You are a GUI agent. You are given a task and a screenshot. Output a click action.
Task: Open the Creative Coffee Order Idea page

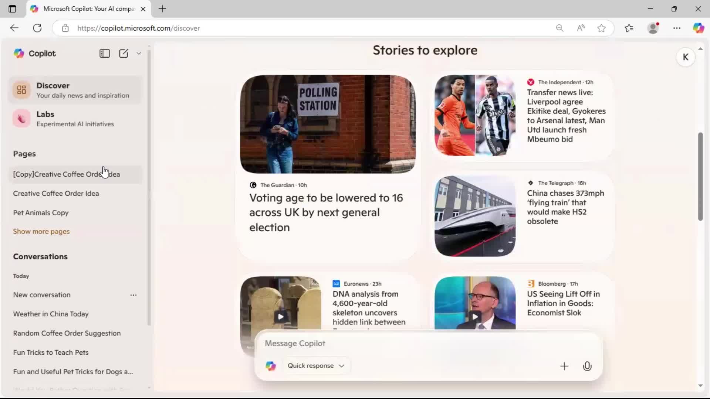click(x=56, y=194)
